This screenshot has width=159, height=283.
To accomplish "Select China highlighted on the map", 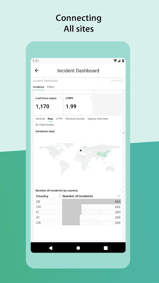I will 103,154.
